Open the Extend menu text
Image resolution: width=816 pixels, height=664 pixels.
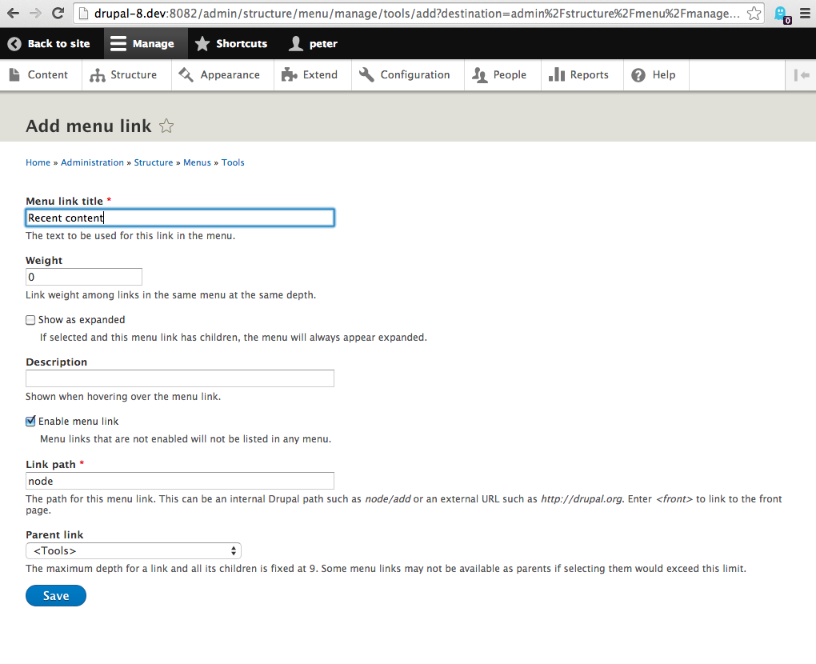[320, 75]
